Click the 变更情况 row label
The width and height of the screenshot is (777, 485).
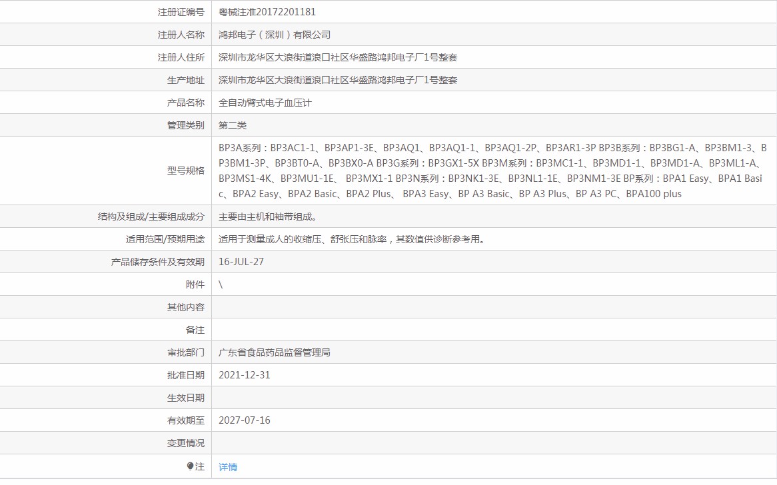click(186, 443)
